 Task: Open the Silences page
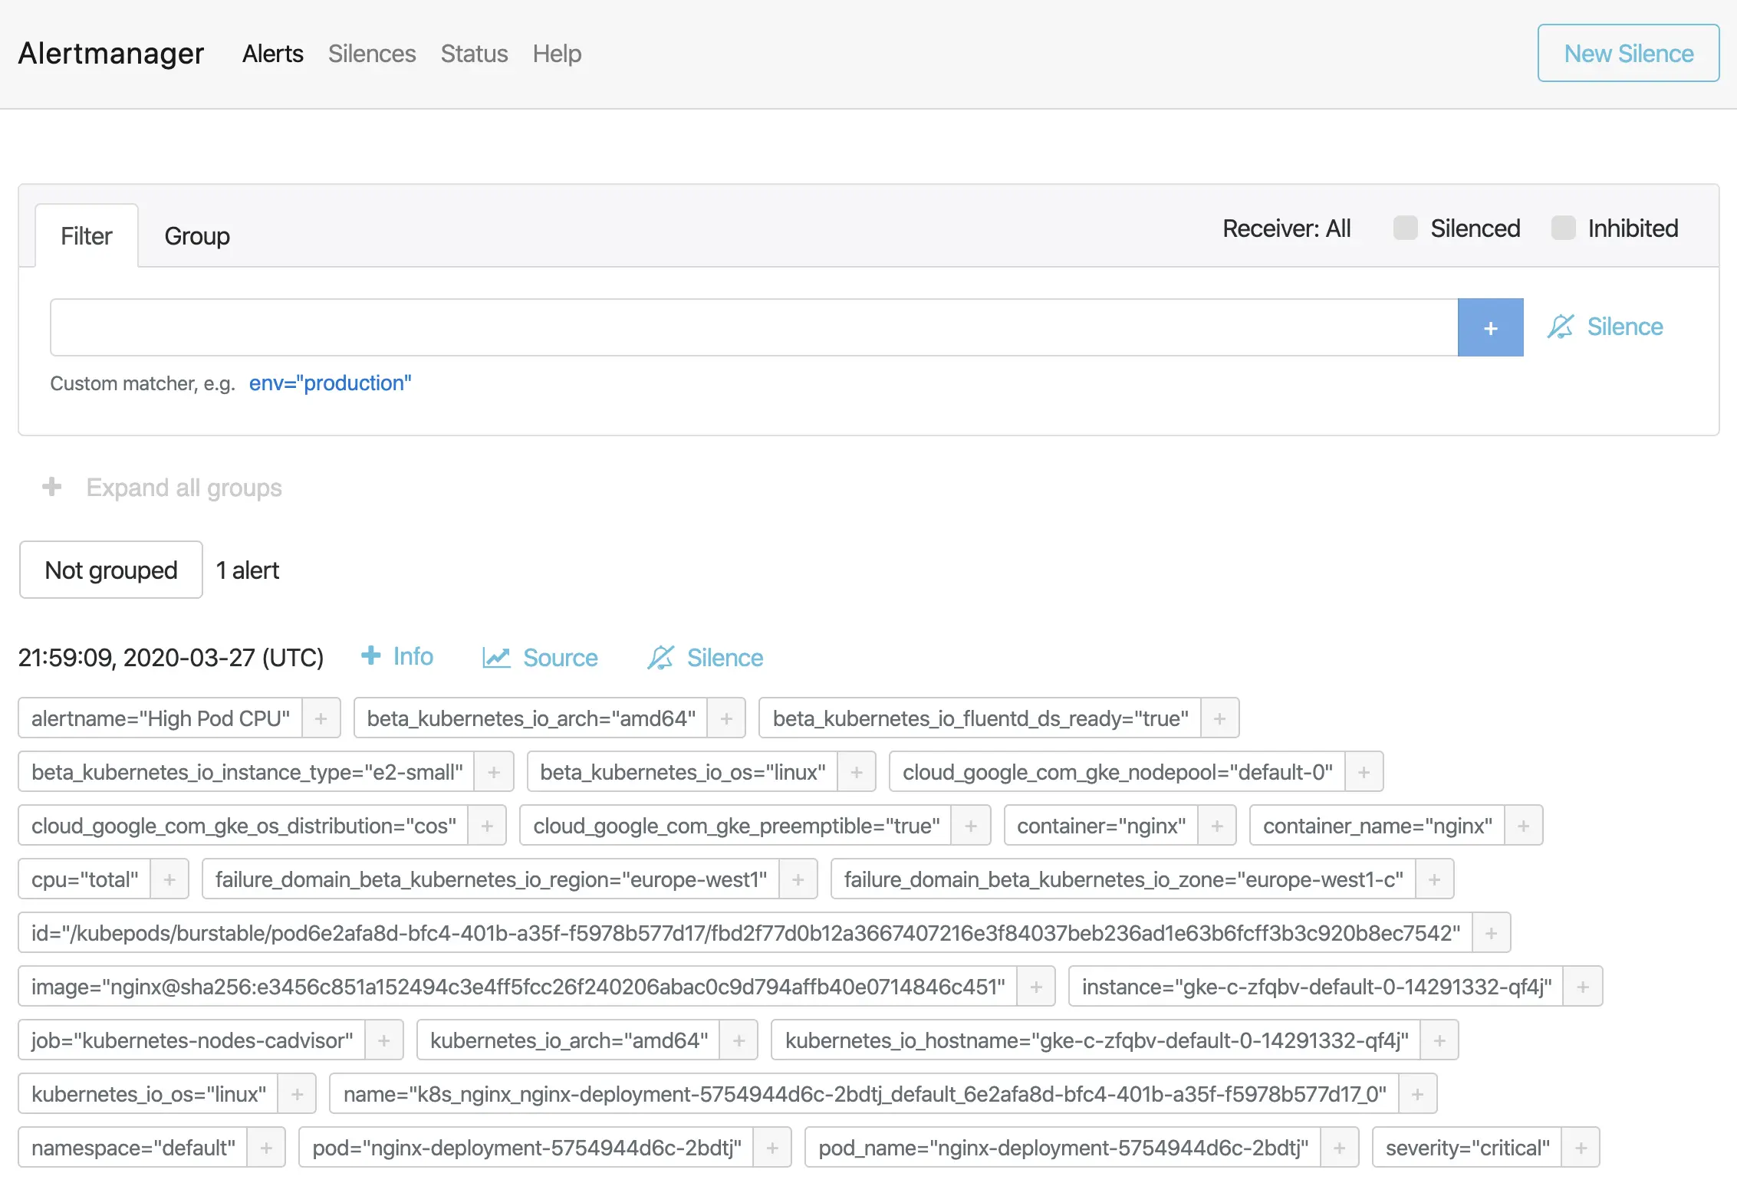point(372,54)
